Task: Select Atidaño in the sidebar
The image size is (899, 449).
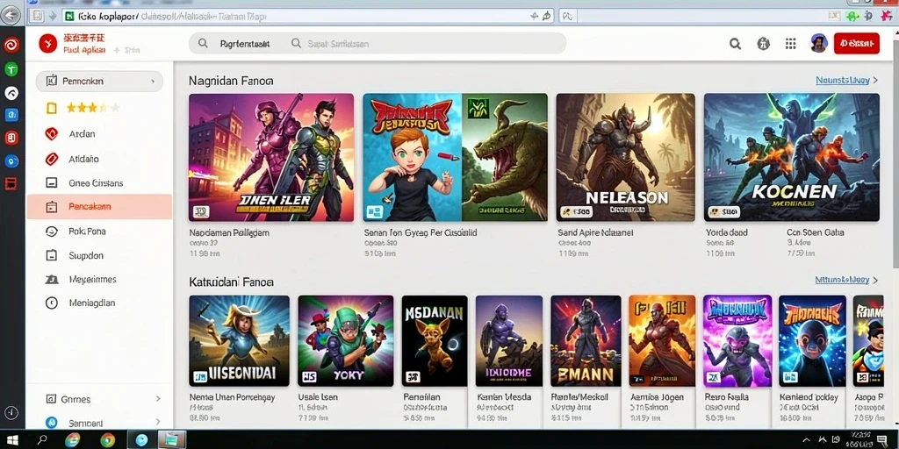Action: pyautogui.click(x=83, y=159)
